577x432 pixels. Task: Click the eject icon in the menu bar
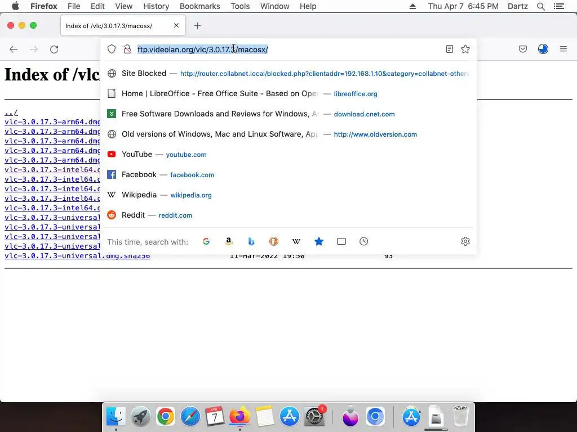click(412, 6)
